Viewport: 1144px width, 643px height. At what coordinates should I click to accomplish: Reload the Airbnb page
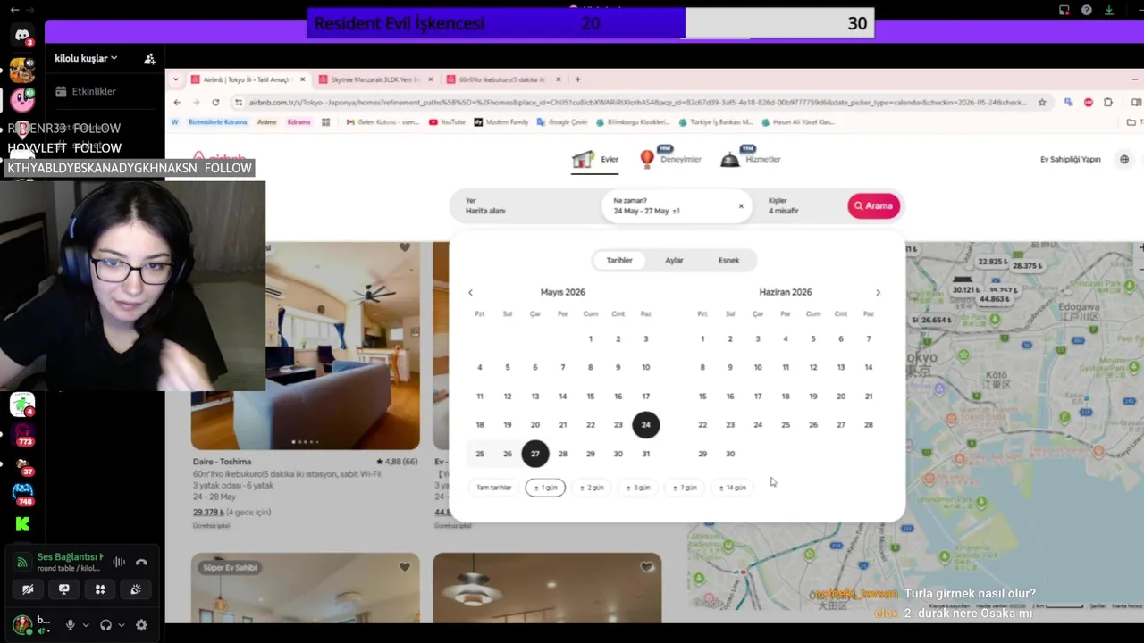point(215,103)
